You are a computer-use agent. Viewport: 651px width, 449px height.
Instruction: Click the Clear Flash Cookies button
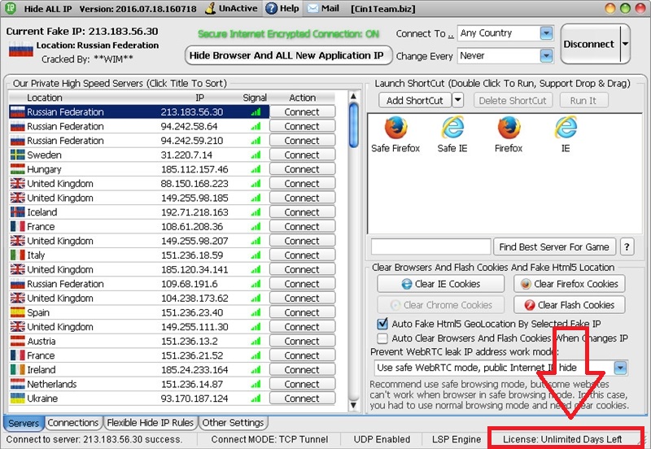click(x=569, y=305)
